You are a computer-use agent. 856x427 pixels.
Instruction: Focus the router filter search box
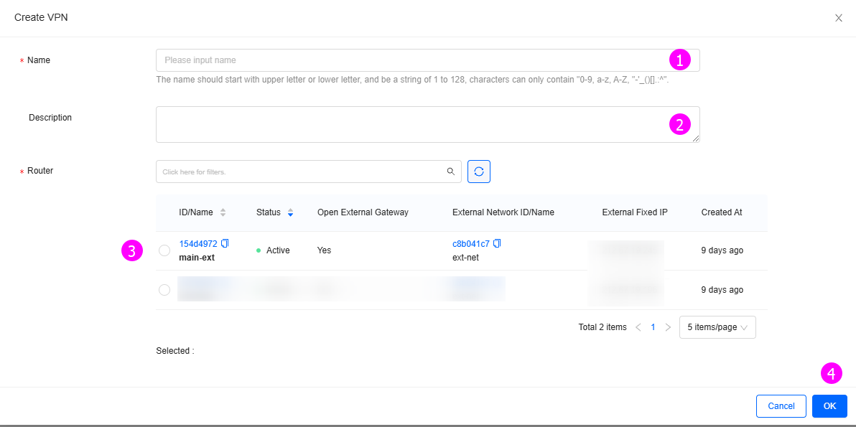tap(309, 172)
